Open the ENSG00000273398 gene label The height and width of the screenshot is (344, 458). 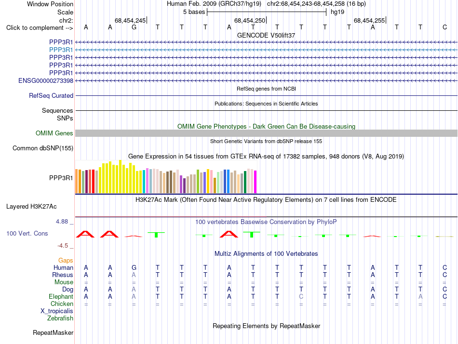[46, 80]
